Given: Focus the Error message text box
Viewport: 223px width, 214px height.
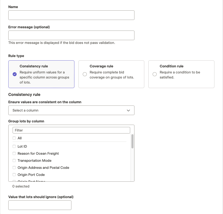Looking at the screenshot, I should [71, 35].
